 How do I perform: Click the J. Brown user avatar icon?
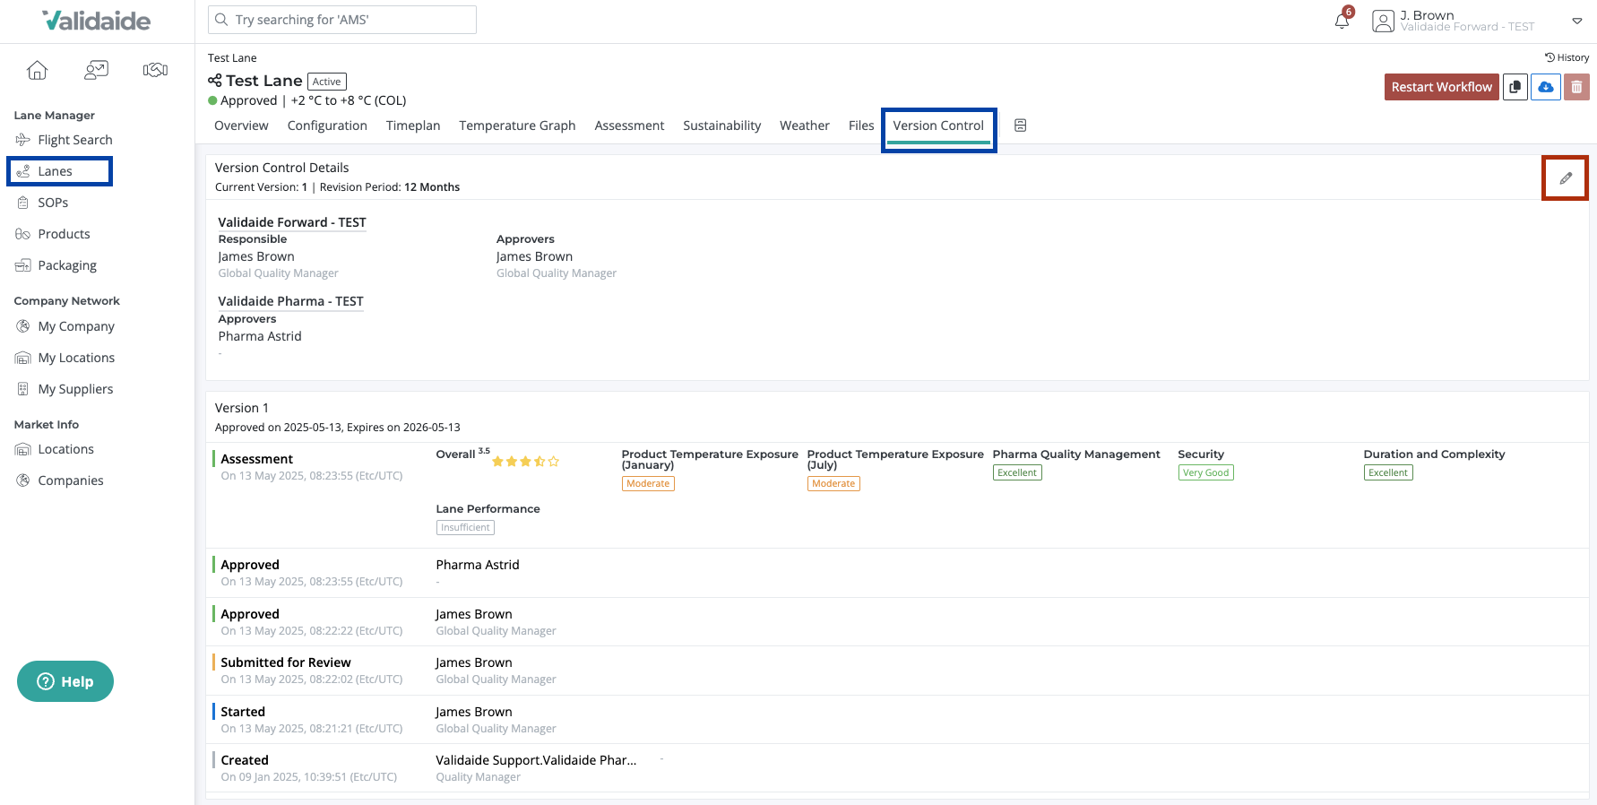click(x=1383, y=21)
